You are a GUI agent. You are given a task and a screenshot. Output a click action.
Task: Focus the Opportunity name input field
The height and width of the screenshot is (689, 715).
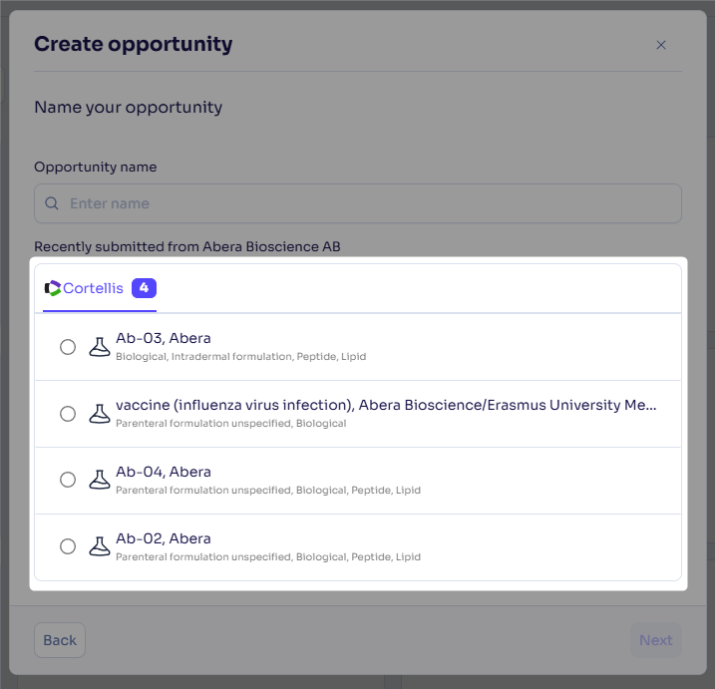tap(358, 203)
